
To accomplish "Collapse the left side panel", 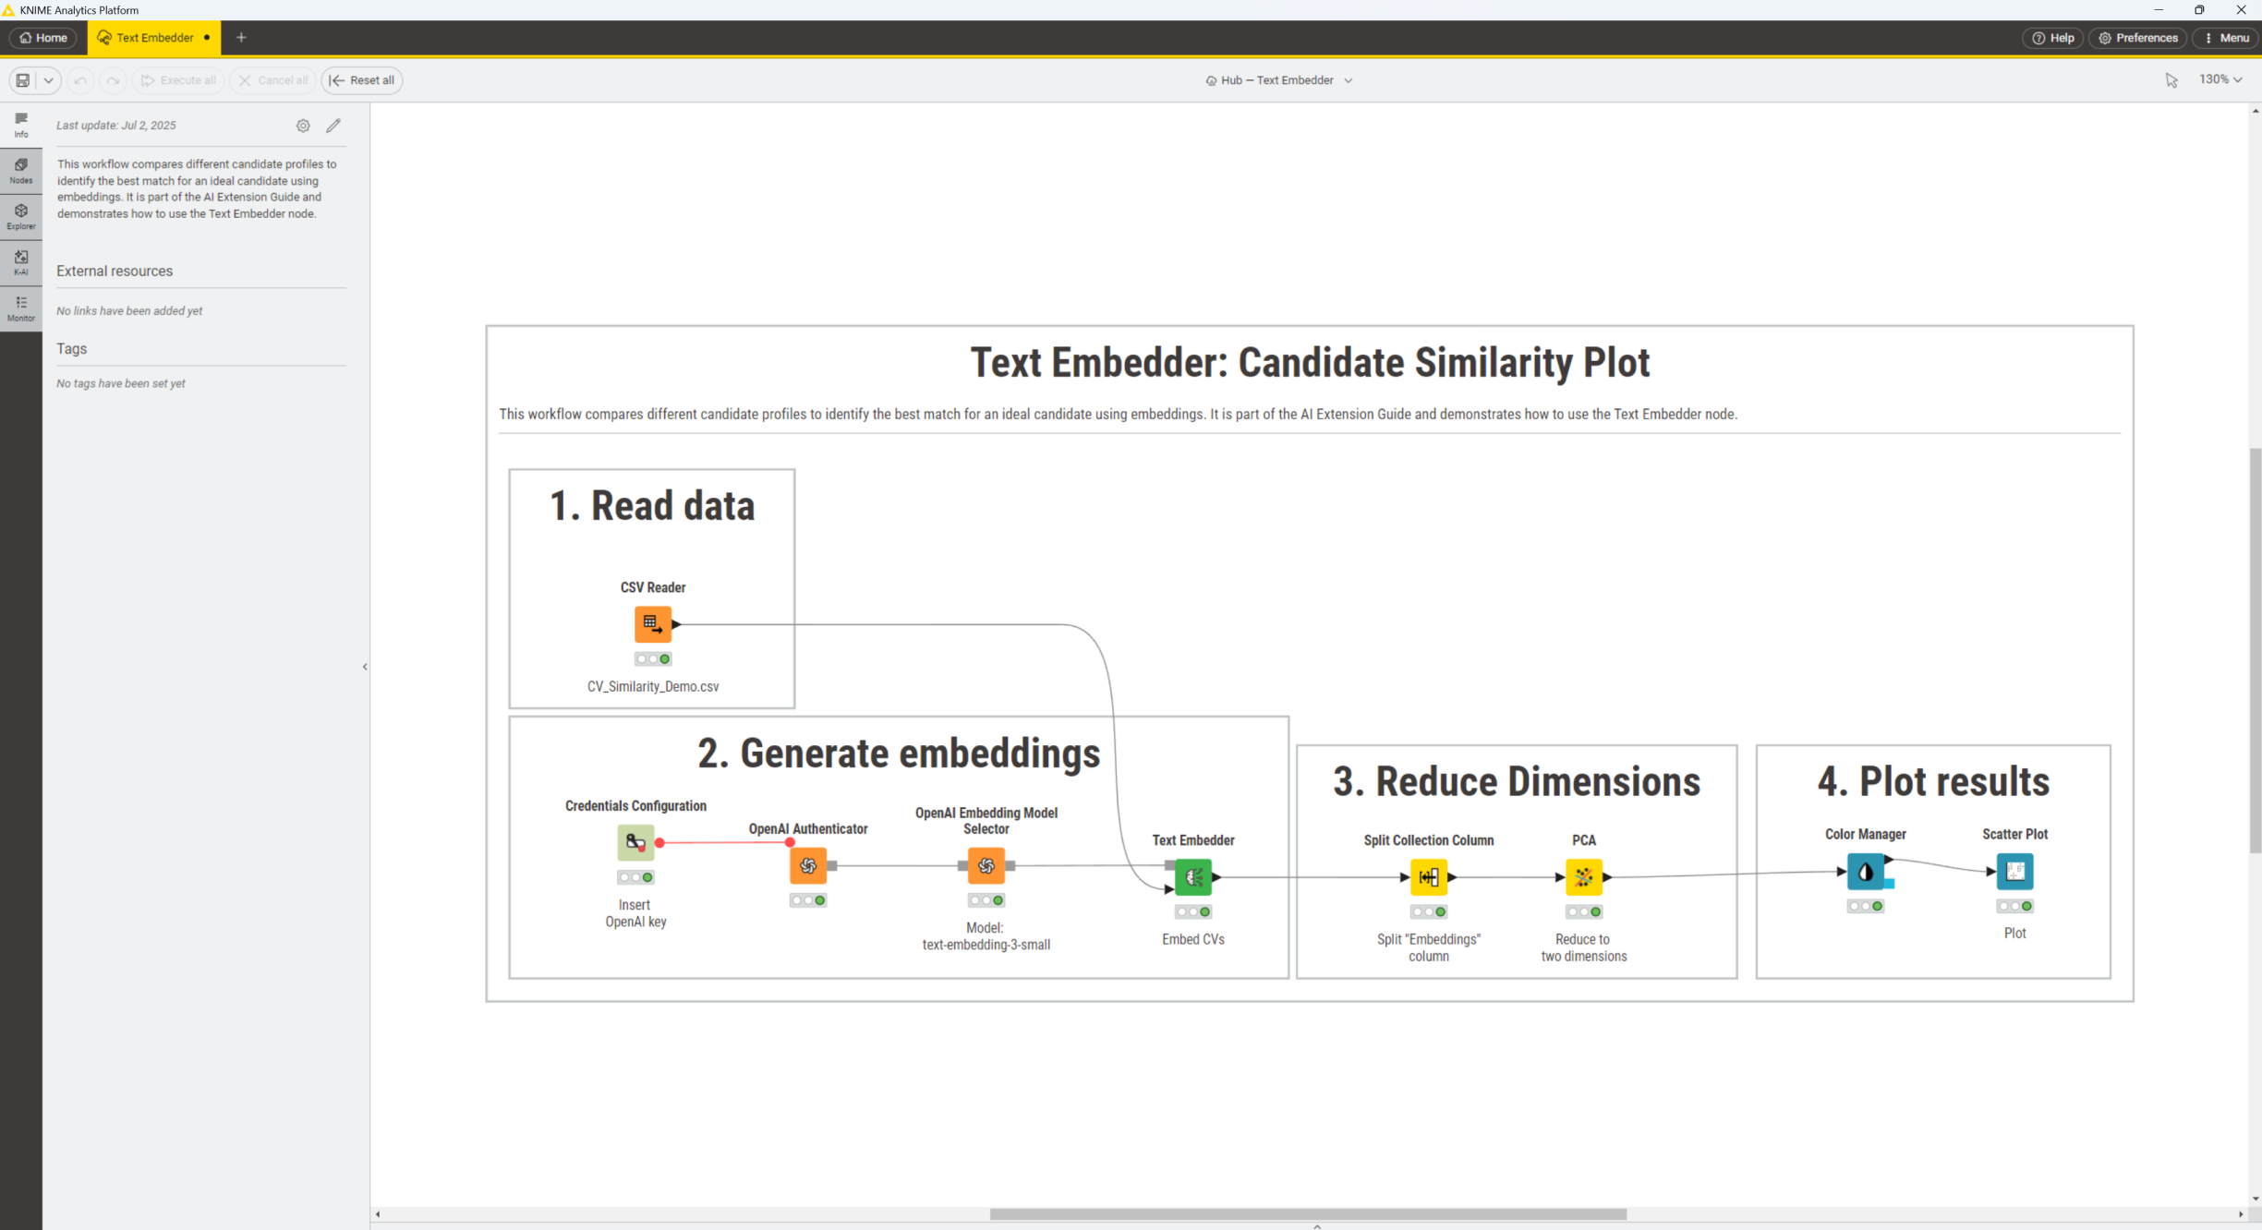I will [365, 667].
